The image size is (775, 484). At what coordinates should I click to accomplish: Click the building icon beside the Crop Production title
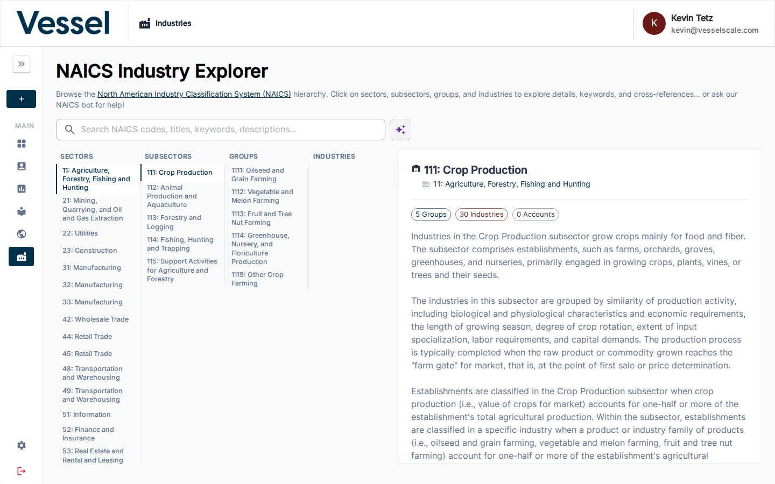416,169
